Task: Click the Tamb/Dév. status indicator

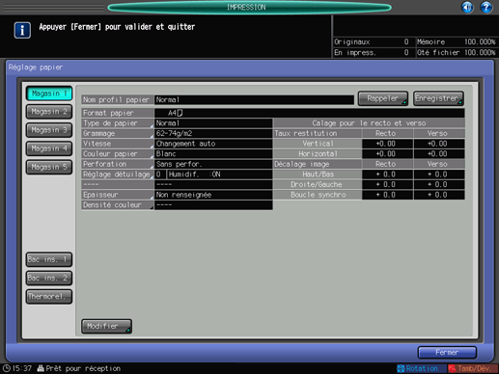Action: tap(473, 368)
